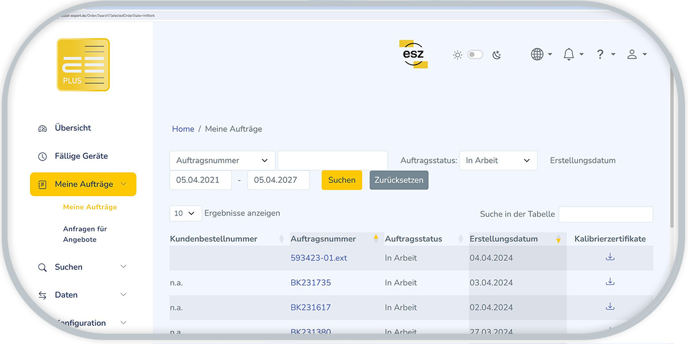Click the sun light theme icon
The image size is (688, 344).
pyautogui.click(x=457, y=54)
